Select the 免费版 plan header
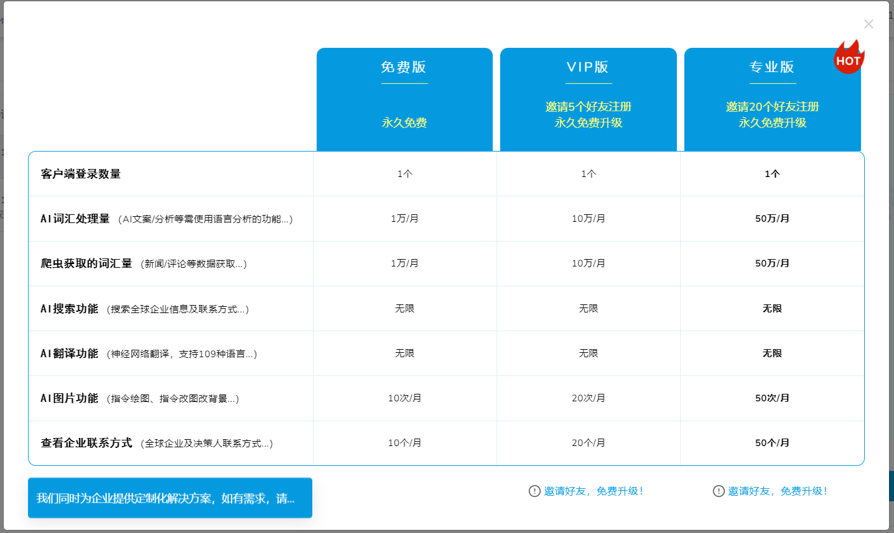The image size is (894, 533). [404, 68]
